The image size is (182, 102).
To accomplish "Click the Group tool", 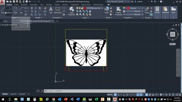I will pos(147,10).
